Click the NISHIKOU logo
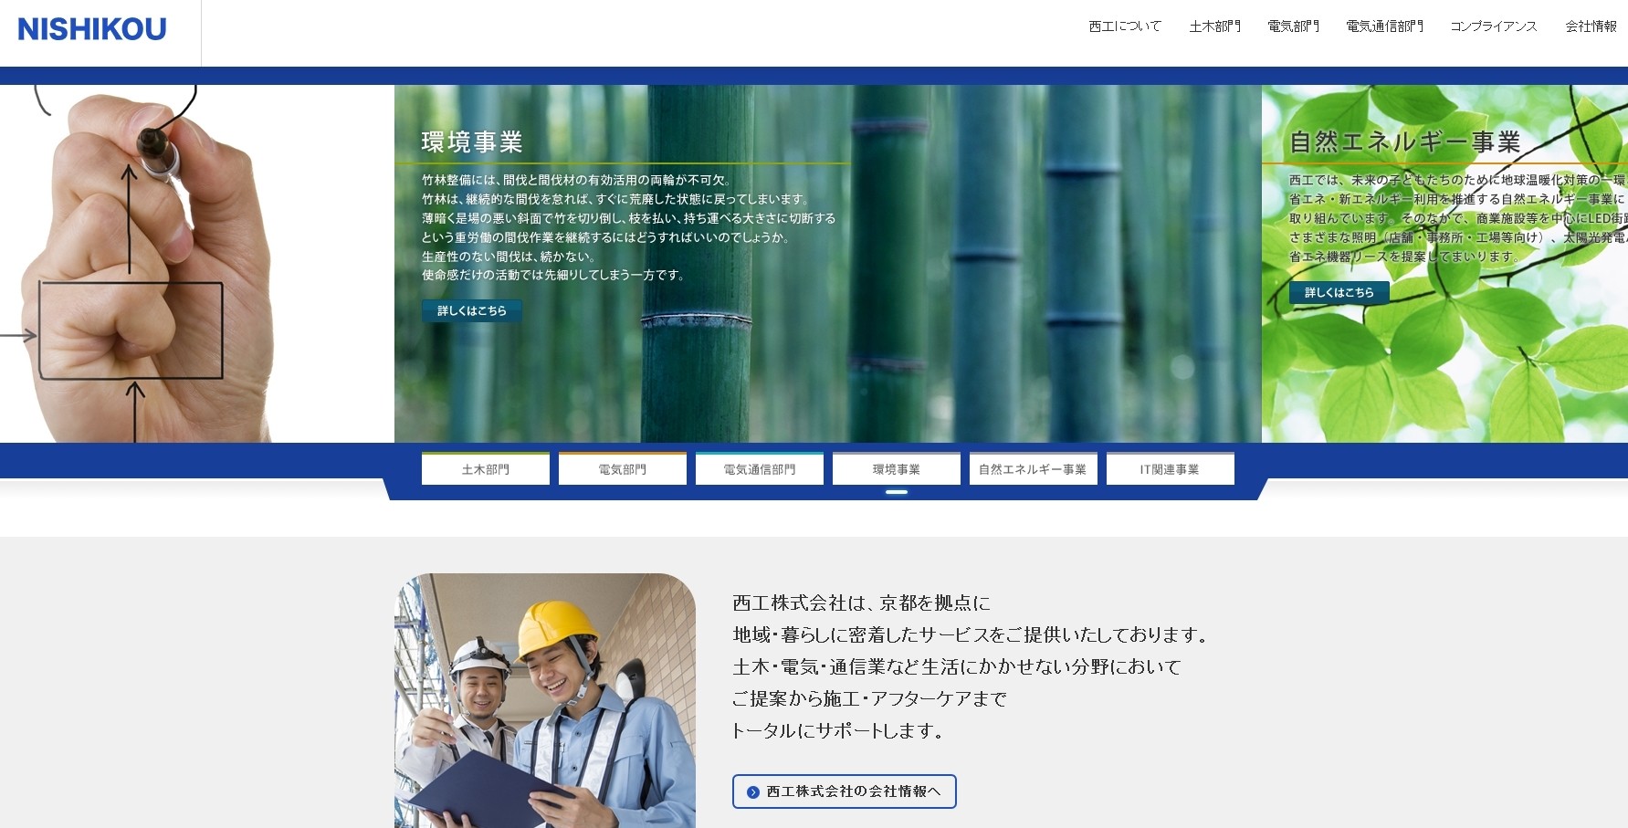The image size is (1628, 828). 92,29
